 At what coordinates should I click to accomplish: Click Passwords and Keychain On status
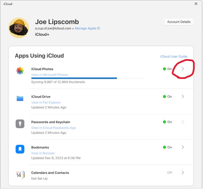tap(167, 122)
